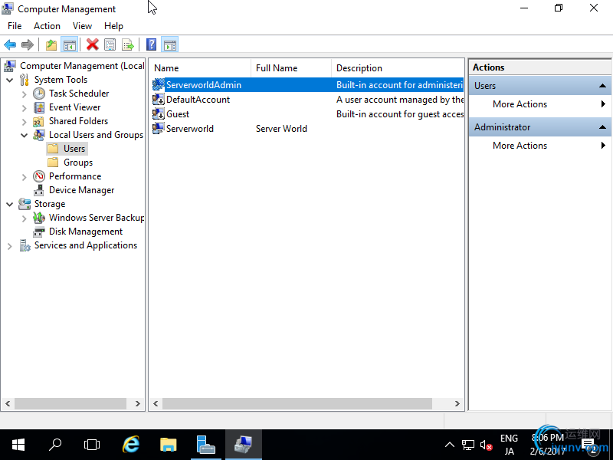Launch Internet Explorer from taskbar
The width and height of the screenshot is (613, 460).
tap(131, 445)
